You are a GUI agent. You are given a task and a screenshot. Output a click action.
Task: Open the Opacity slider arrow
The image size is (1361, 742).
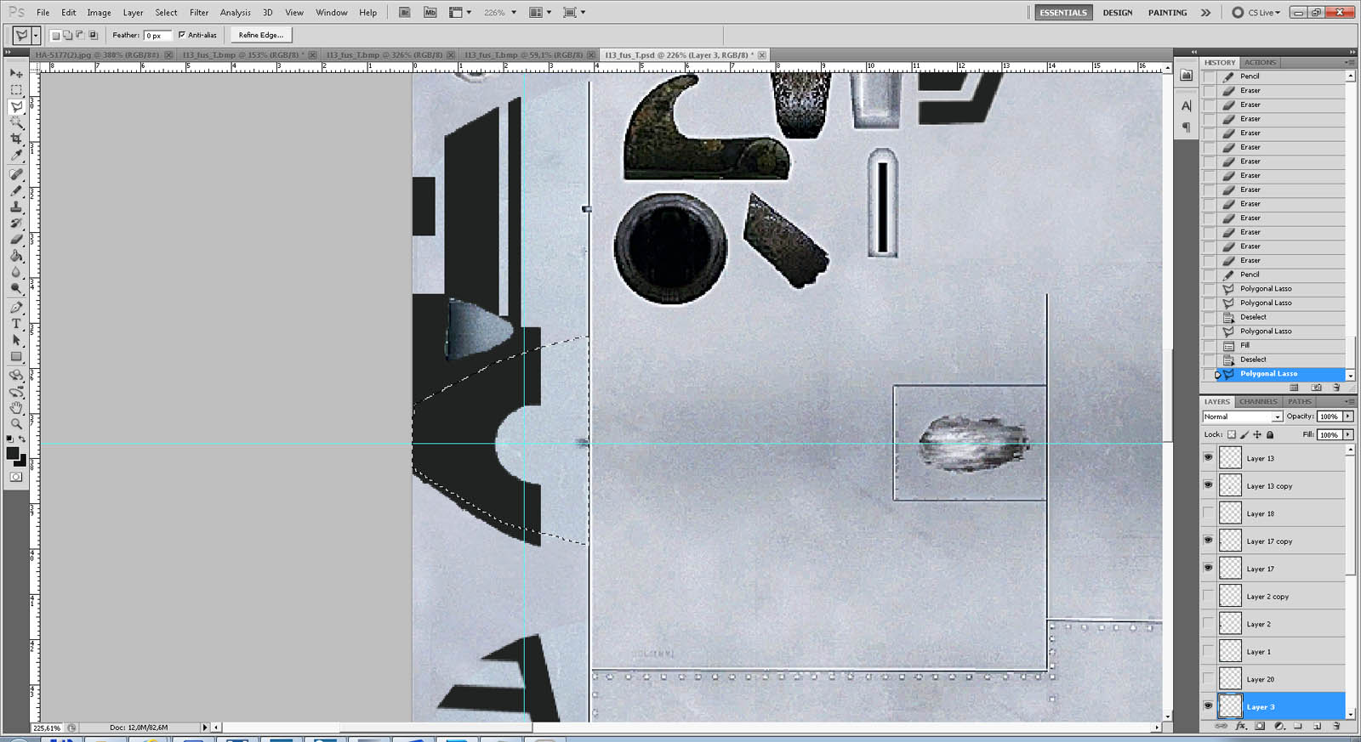pyautogui.click(x=1348, y=416)
